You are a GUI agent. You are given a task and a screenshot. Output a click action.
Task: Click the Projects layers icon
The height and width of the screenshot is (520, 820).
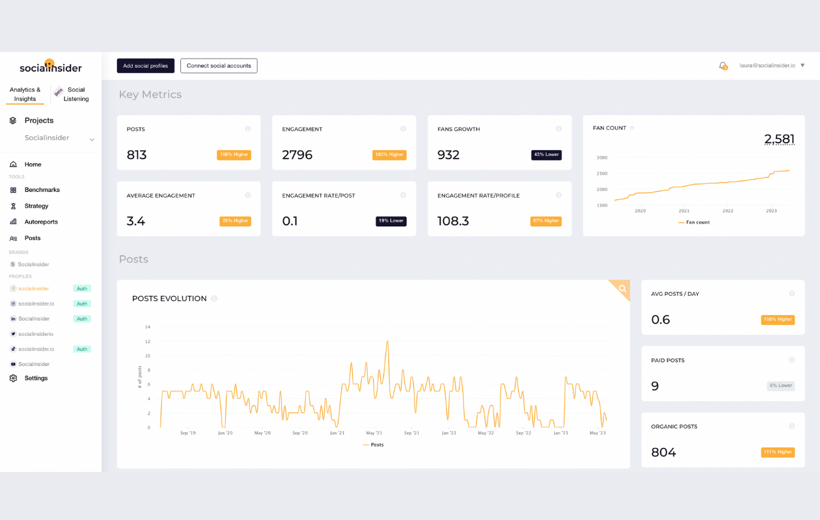click(13, 120)
